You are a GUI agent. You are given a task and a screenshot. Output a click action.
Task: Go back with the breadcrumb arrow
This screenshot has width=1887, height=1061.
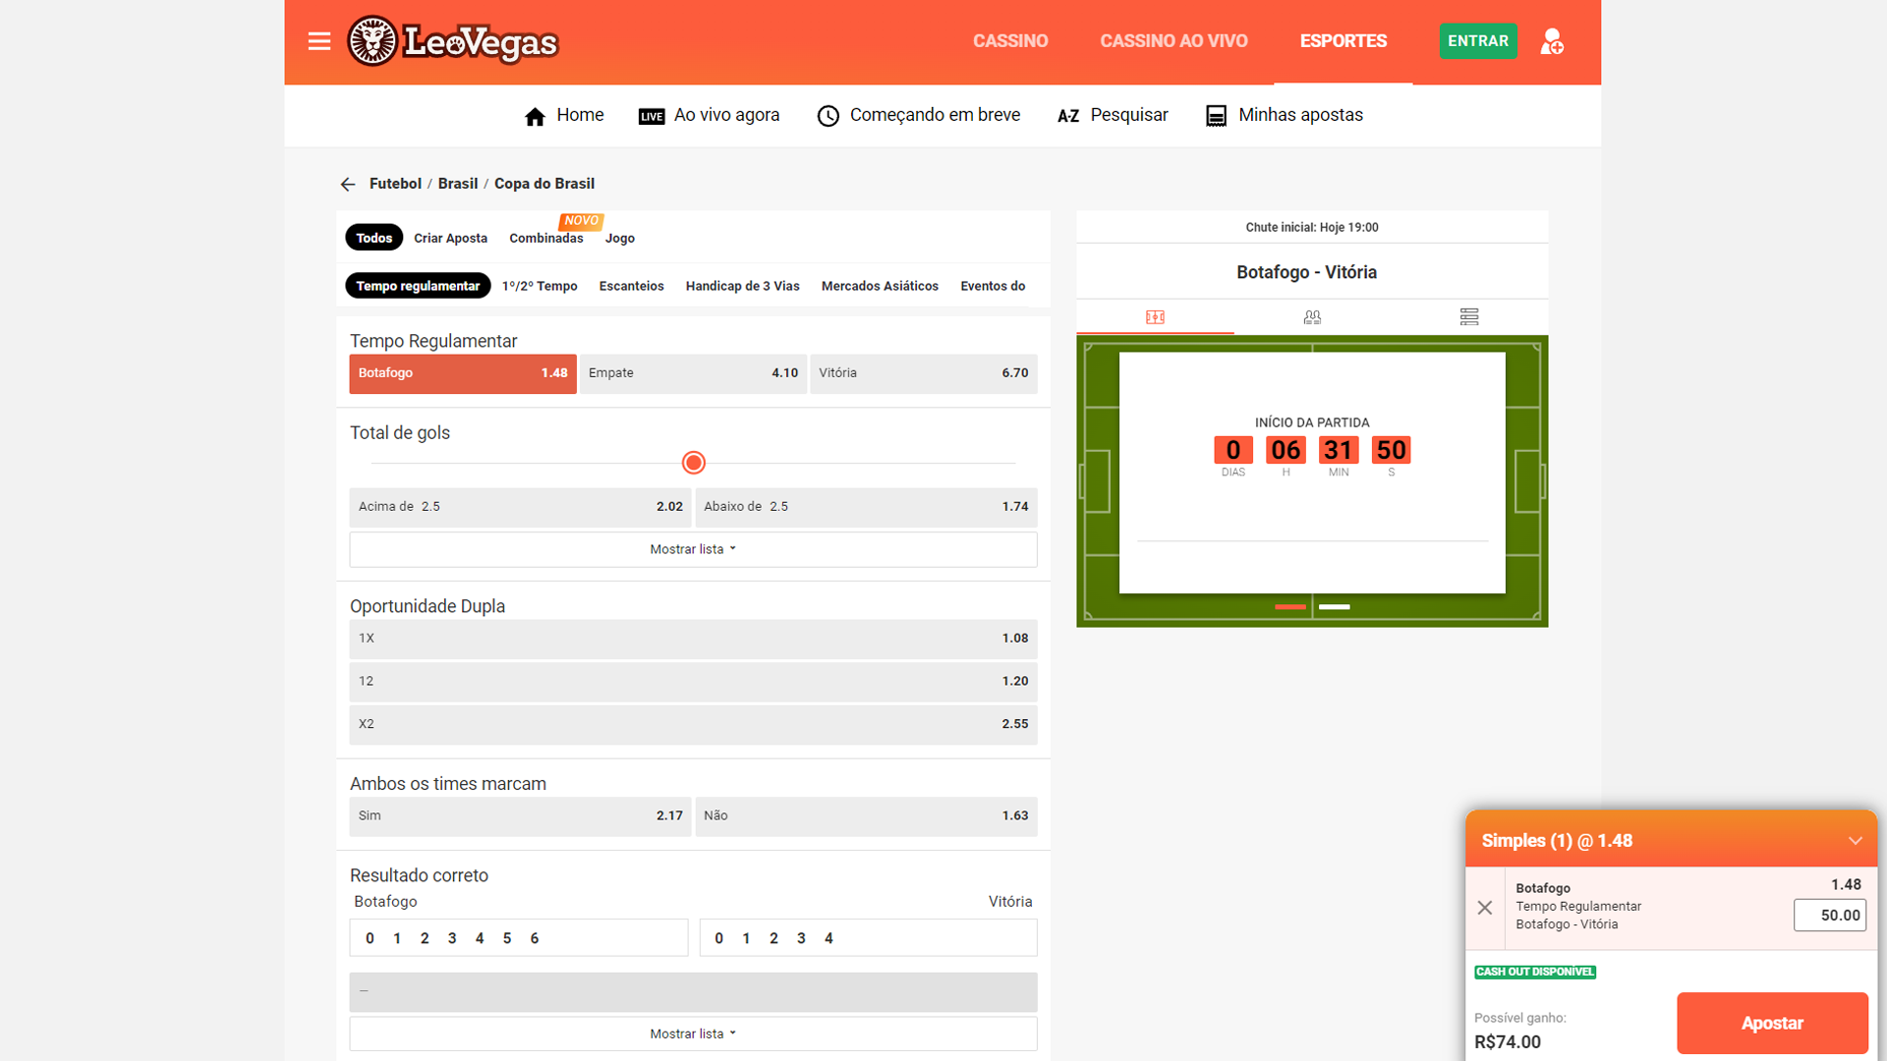point(348,184)
